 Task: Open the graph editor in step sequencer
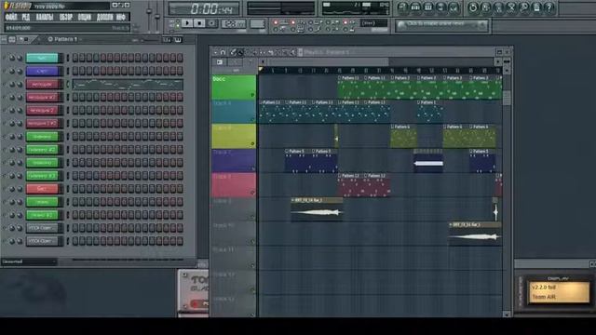tap(167, 39)
